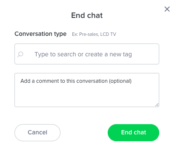This screenshot has height=160, width=175.
Task: Click the 'Ex: Pre-sales, LCD TV' hint text
Action: pos(94,34)
